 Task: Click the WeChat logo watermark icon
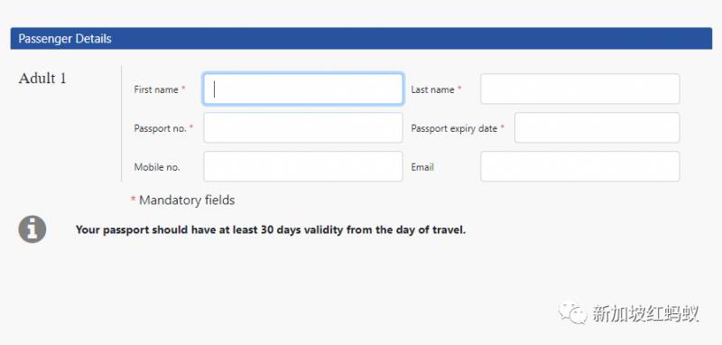[x=573, y=312]
